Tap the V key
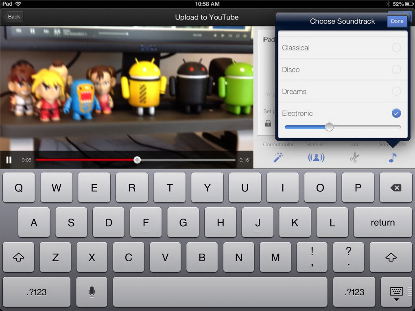 coord(165,257)
